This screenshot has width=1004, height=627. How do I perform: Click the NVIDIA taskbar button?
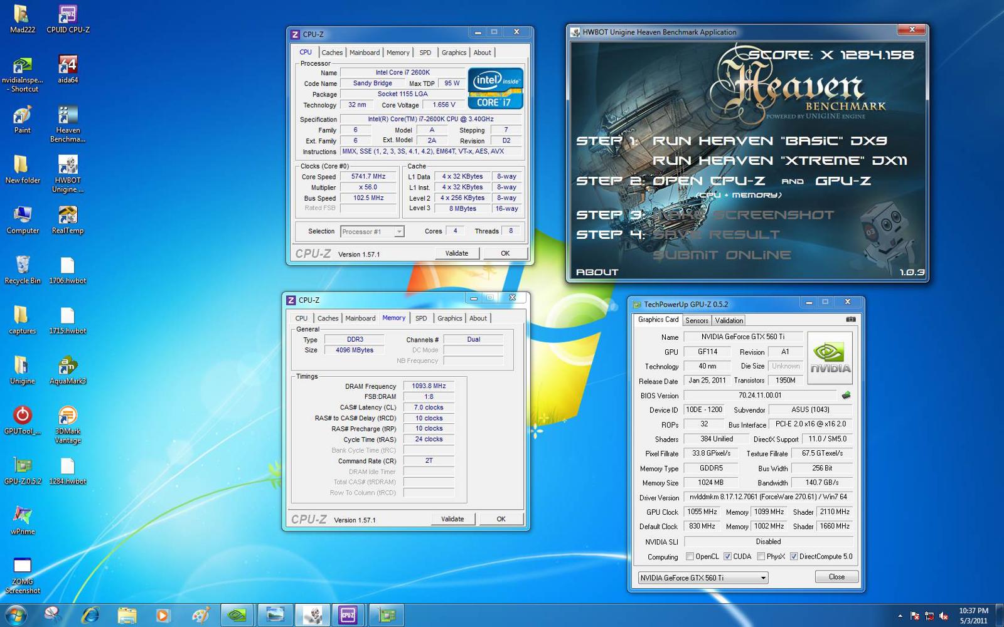click(x=237, y=615)
